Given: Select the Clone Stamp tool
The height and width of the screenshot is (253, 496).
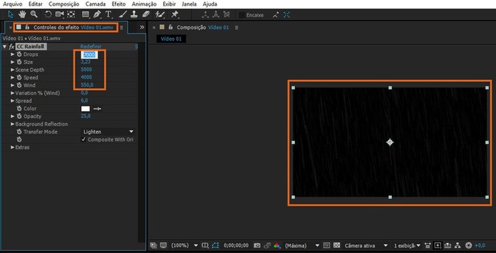Looking at the screenshot, I should tap(134, 15).
